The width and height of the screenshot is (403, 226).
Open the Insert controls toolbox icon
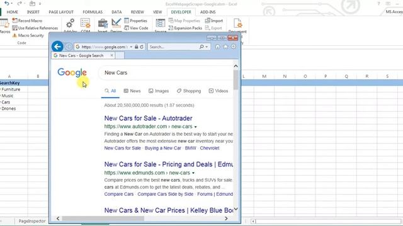pyautogui.click(x=103, y=24)
